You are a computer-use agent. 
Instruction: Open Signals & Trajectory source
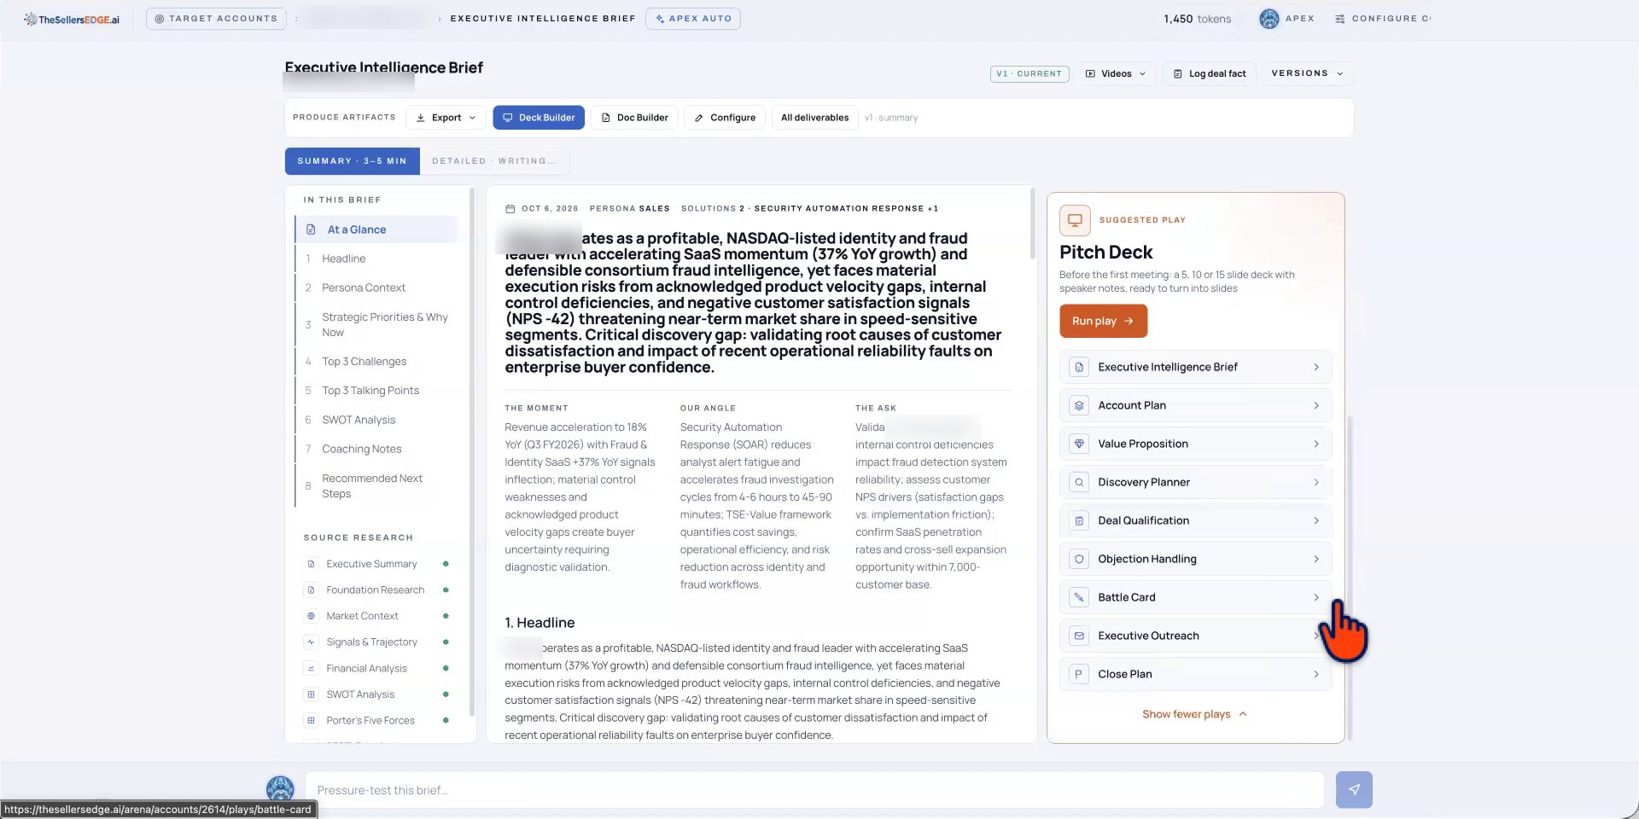pos(371,642)
